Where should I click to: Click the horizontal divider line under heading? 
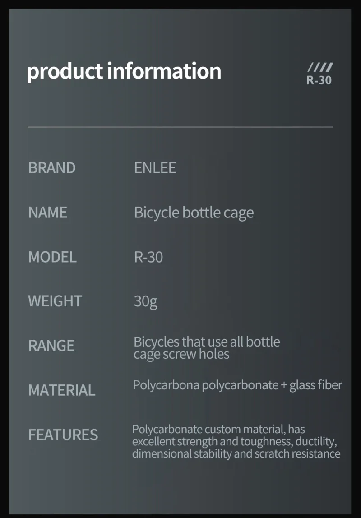tap(180, 127)
